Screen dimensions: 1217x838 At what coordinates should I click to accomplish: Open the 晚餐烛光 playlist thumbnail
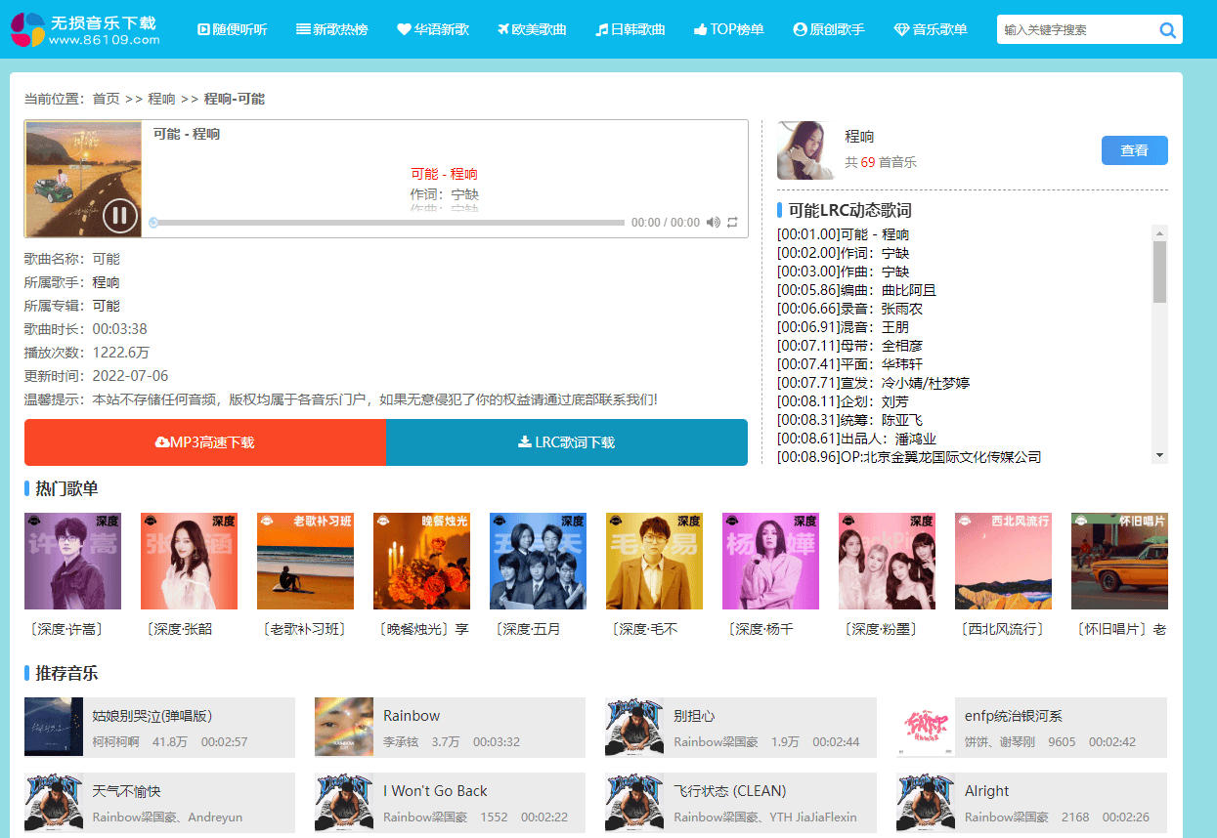coord(421,562)
